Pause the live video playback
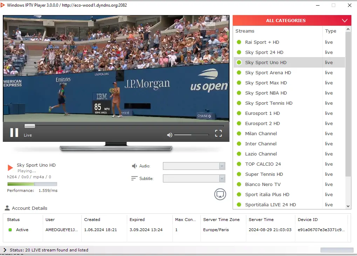 click(x=14, y=132)
